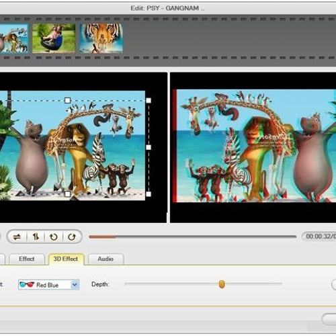Viewport: 336px width, 336px height.
Task: Click the video playback progress bar
Action: click(x=193, y=237)
